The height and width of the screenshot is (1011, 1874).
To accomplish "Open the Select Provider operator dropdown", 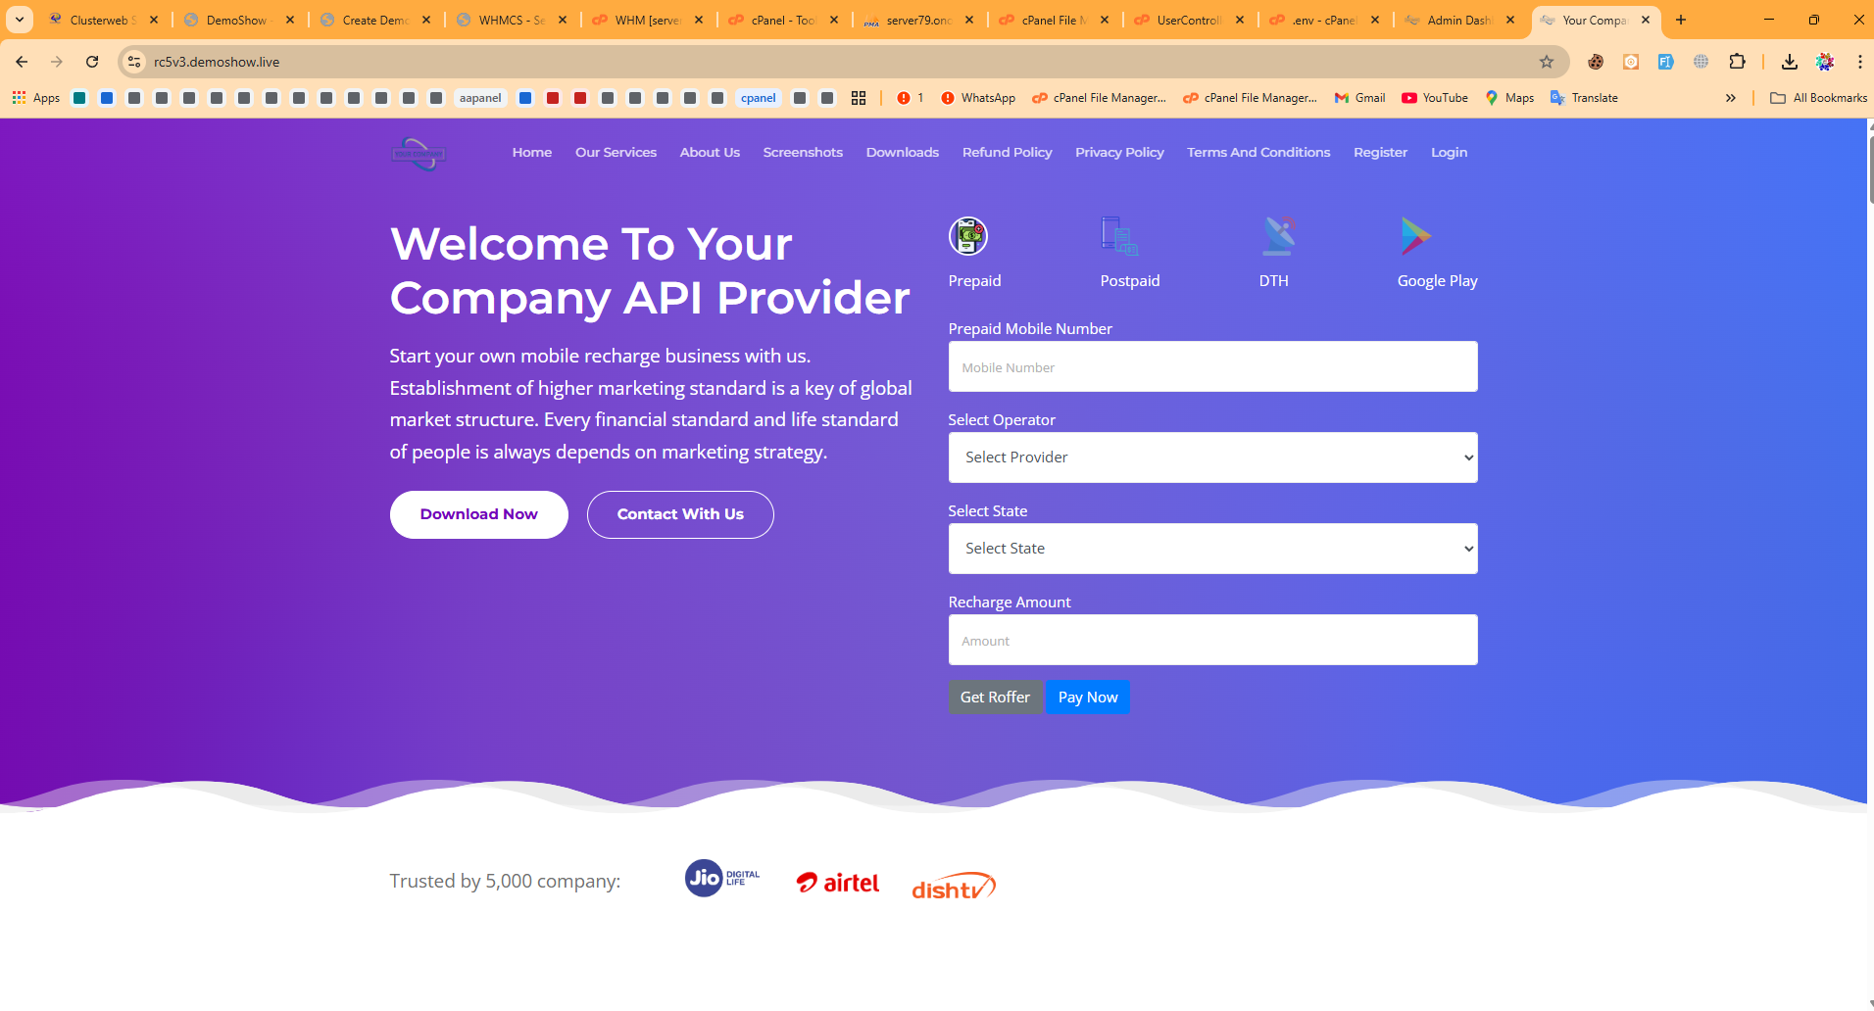I will 1212,457.
